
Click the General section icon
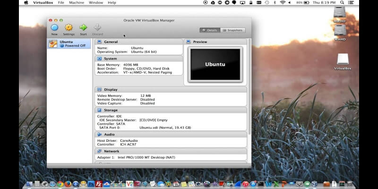[x=99, y=42]
